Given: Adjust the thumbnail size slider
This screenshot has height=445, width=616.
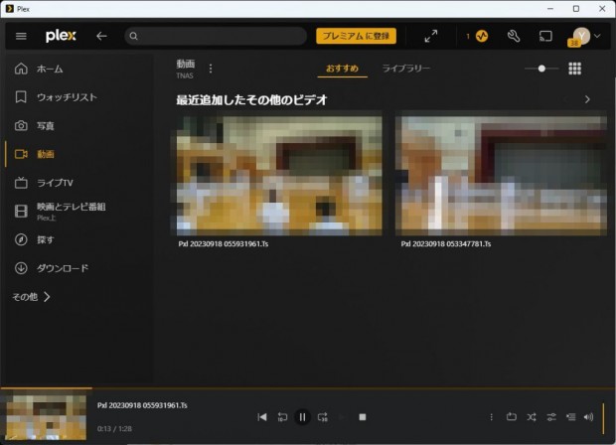Looking at the screenshot, I should (x=541, y=69).
